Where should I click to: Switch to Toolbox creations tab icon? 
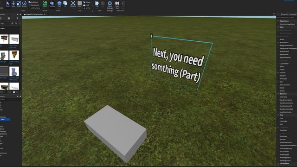[x=17, y=19]
